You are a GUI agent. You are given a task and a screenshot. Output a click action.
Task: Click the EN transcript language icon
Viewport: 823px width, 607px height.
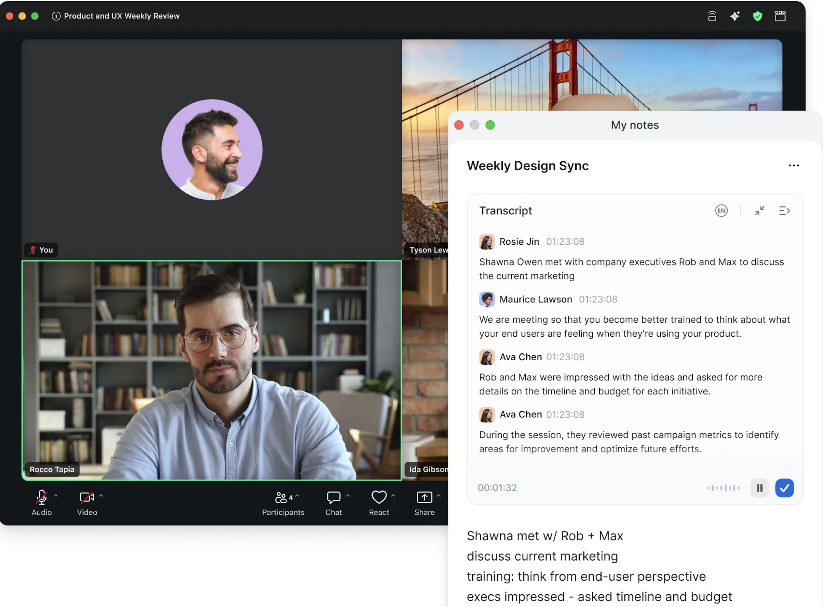pos(721,211)
